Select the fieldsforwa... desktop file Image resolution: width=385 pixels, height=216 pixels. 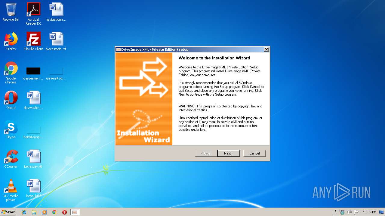[33, 132]
